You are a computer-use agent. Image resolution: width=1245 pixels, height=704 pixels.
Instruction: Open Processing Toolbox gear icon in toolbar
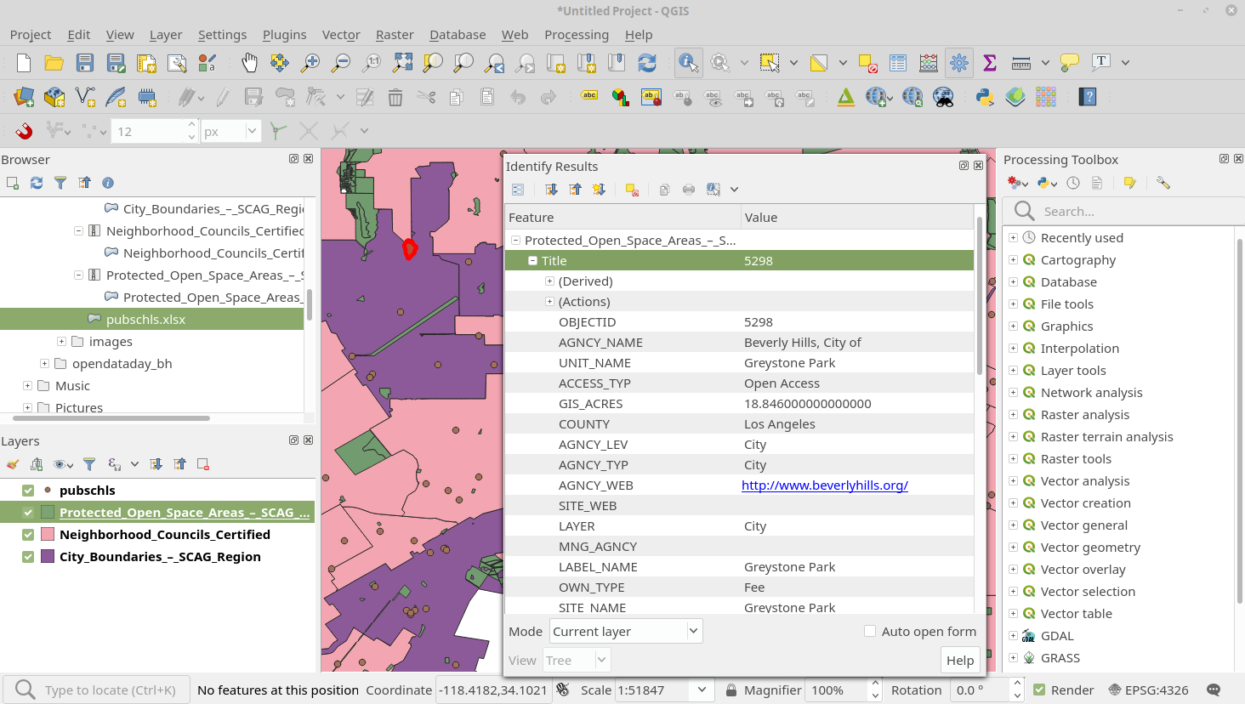click(959, 63)
